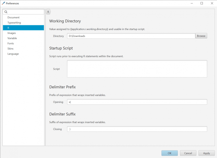The image size is (217, 158).
Task: Edit the Closing delimiter suffix field
Action: click(x=137, y=129)
